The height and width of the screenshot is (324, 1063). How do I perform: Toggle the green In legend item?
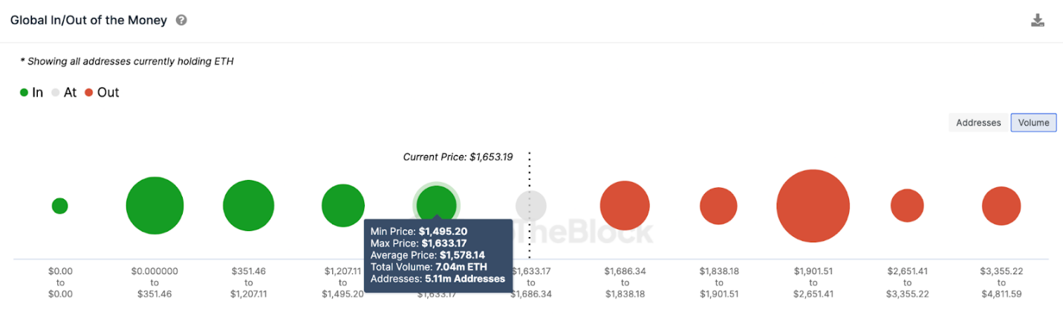click(31, 93)
